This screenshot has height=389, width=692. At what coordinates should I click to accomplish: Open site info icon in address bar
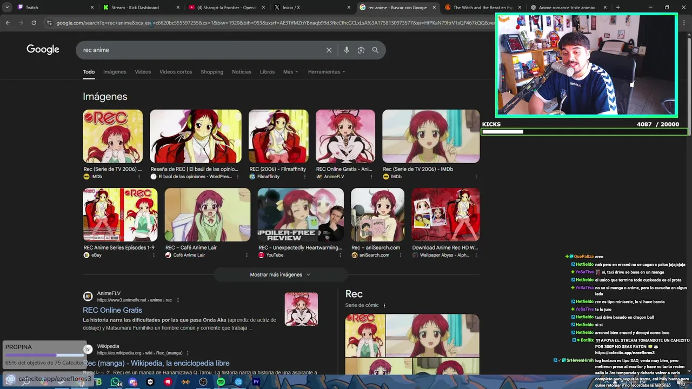coord(49,23)
